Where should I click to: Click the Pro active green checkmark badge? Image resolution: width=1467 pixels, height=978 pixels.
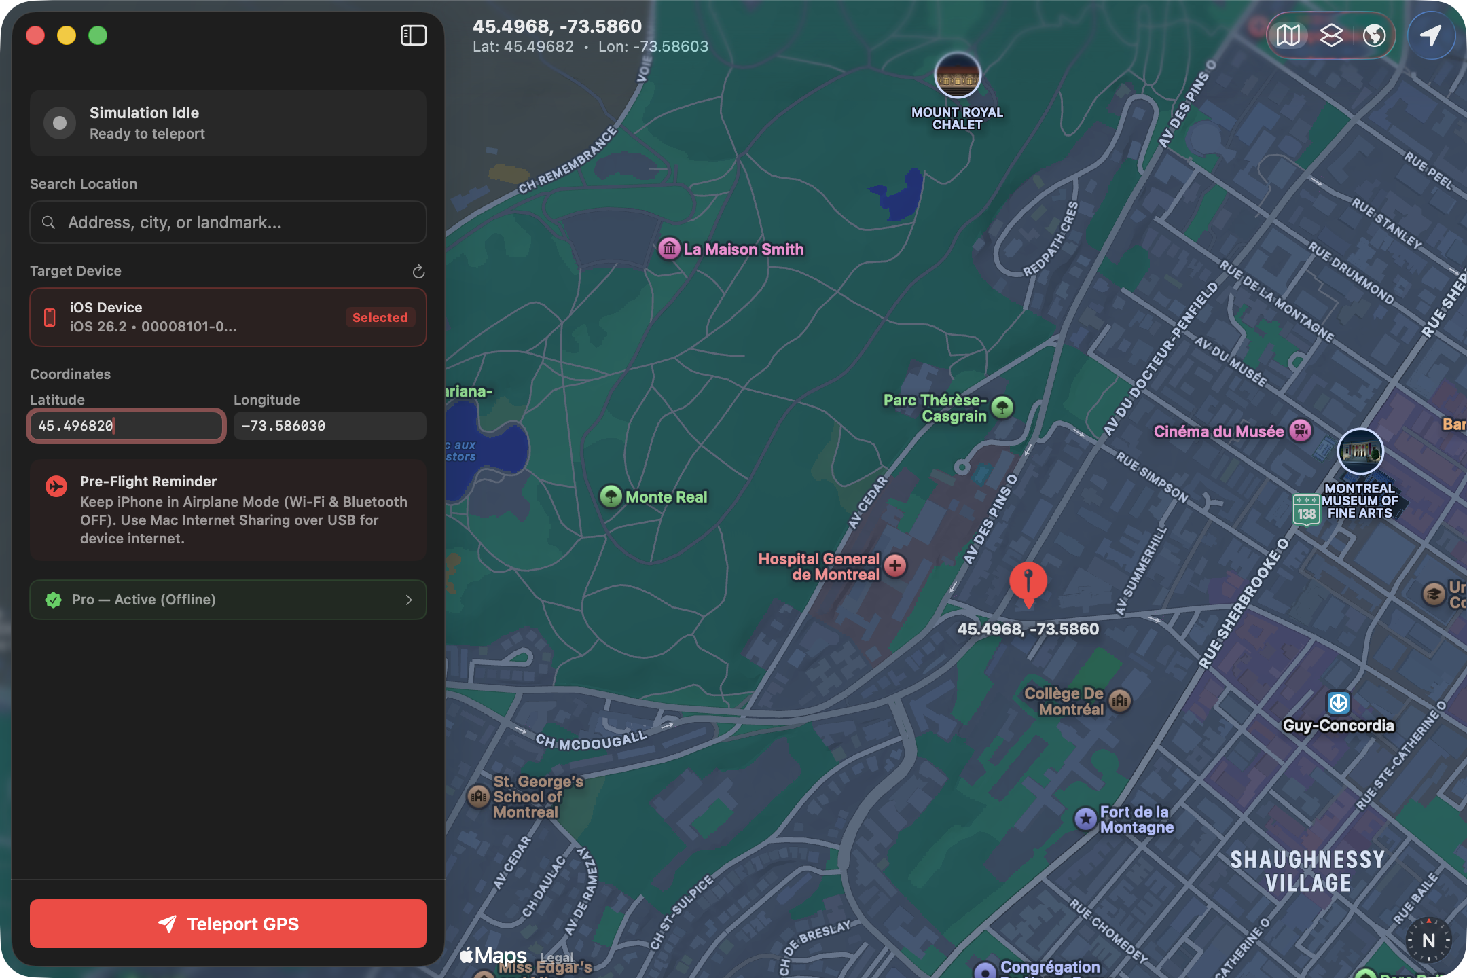click(53, 600)
